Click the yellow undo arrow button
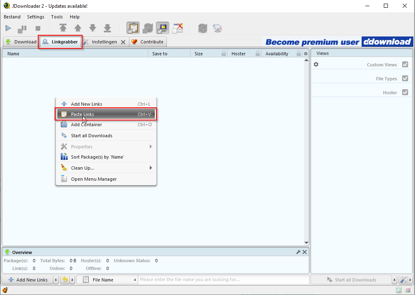This screenshot has width=415, height=295. point(65,280)
